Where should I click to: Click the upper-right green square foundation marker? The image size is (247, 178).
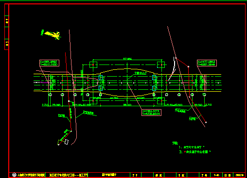161,65
